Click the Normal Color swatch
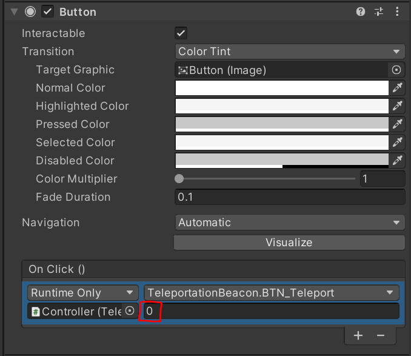The image size is (411, 356). [282, 88]
